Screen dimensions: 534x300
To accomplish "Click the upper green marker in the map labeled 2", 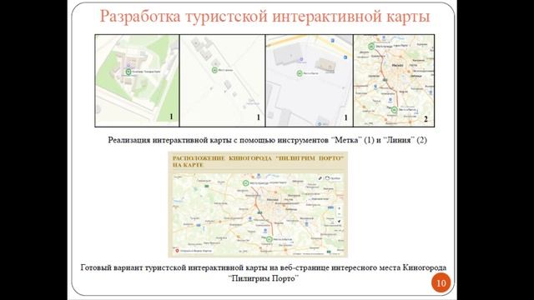I will click(x=371, y=47).
